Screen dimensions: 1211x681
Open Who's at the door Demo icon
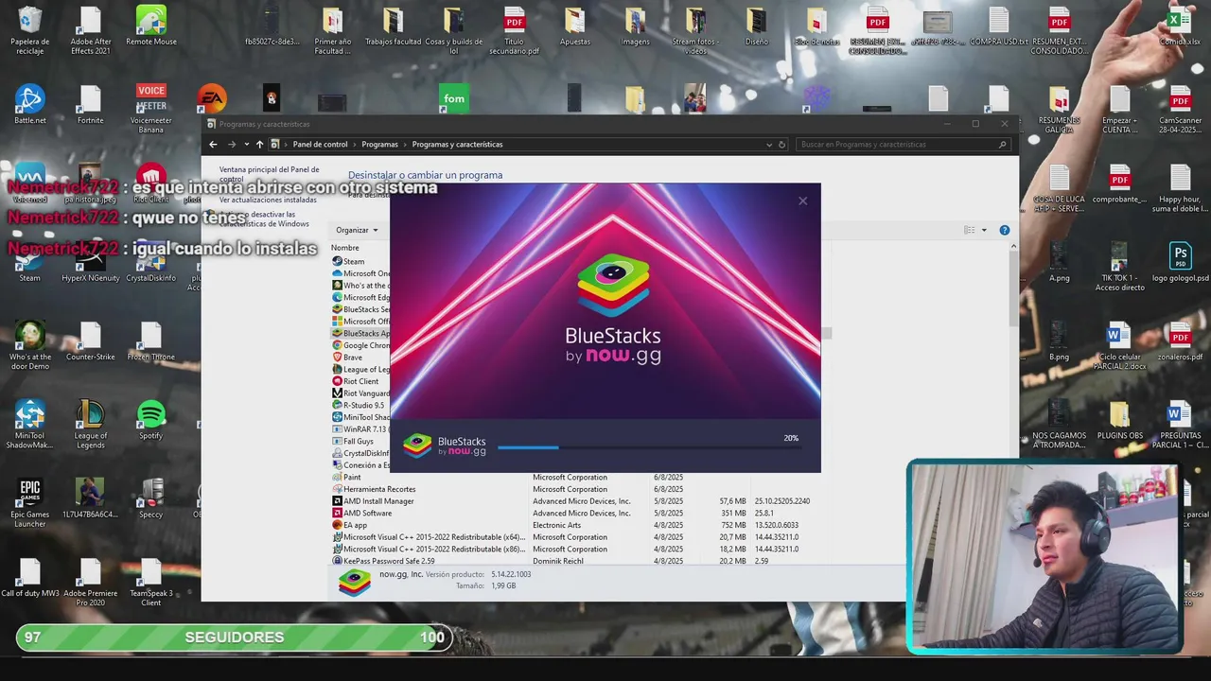[x=29, y=345]
